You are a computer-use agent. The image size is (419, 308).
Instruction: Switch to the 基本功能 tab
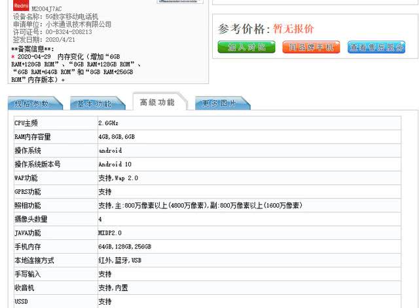click(98, 104)
